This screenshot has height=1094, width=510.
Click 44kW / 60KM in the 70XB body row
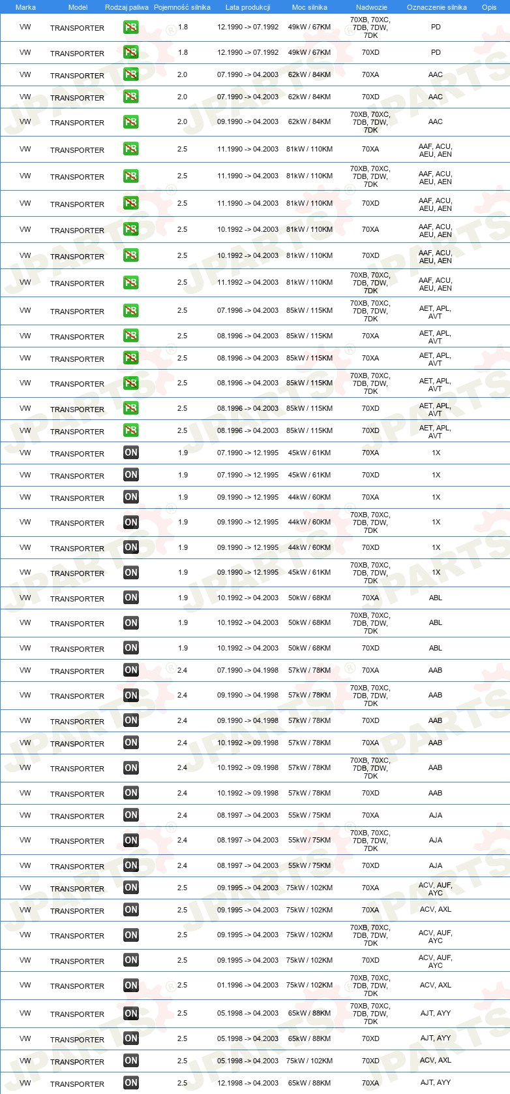310,522
